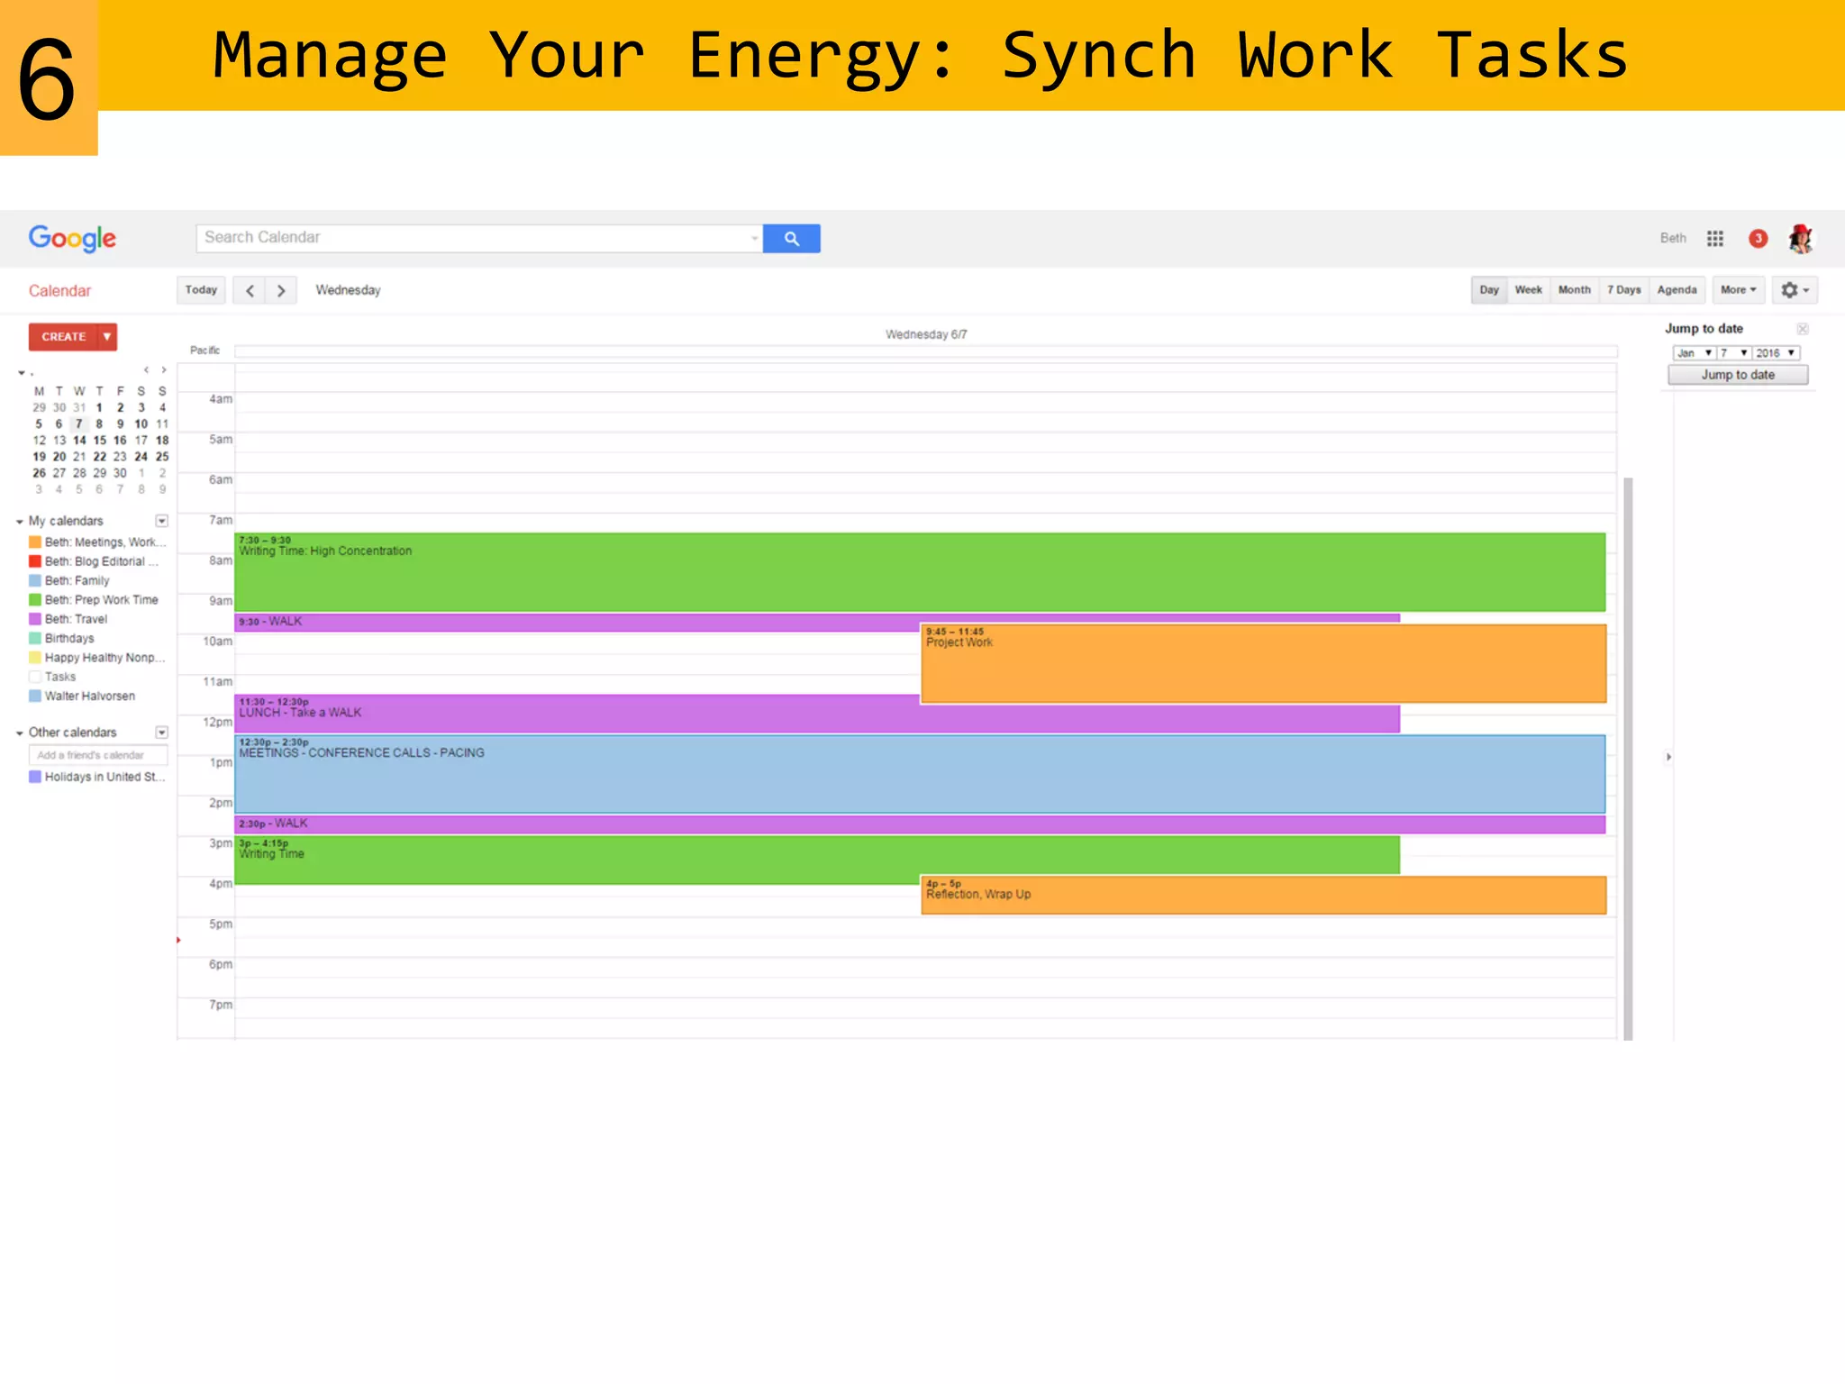
Task: Open LUNCH - Take a WALK event
Action: tap(577, 713)
